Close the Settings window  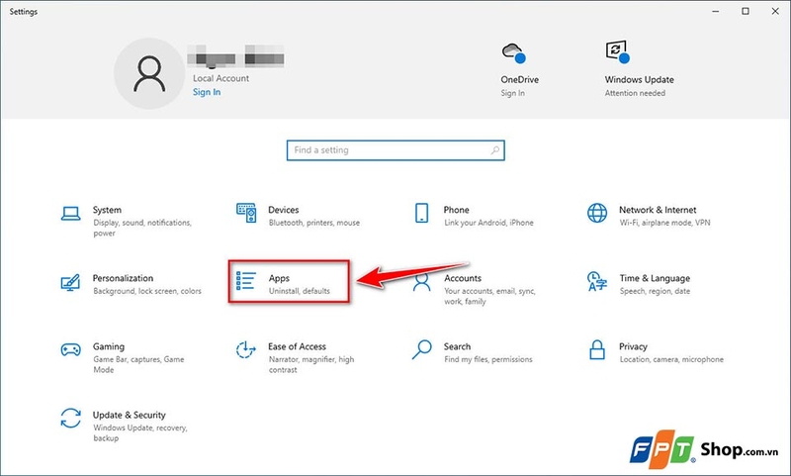tap(775, 11)
